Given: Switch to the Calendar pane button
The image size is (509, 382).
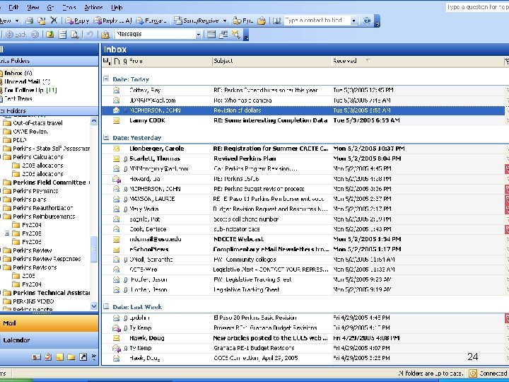Looking at the screenshot, I should tap(49, 340).
